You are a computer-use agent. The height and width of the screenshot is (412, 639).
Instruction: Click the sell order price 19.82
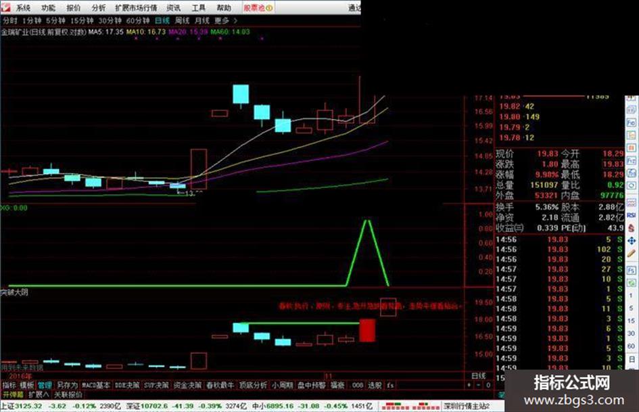(509, 106)
